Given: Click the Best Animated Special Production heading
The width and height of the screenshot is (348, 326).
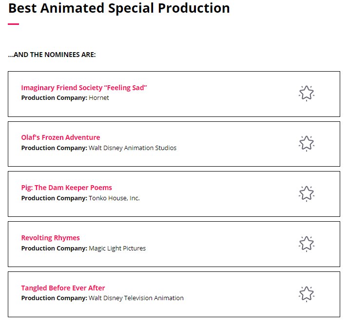Looking at the screenshot, I should coord(119,8).
